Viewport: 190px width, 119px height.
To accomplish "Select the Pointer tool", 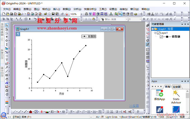I will point(7,25).
